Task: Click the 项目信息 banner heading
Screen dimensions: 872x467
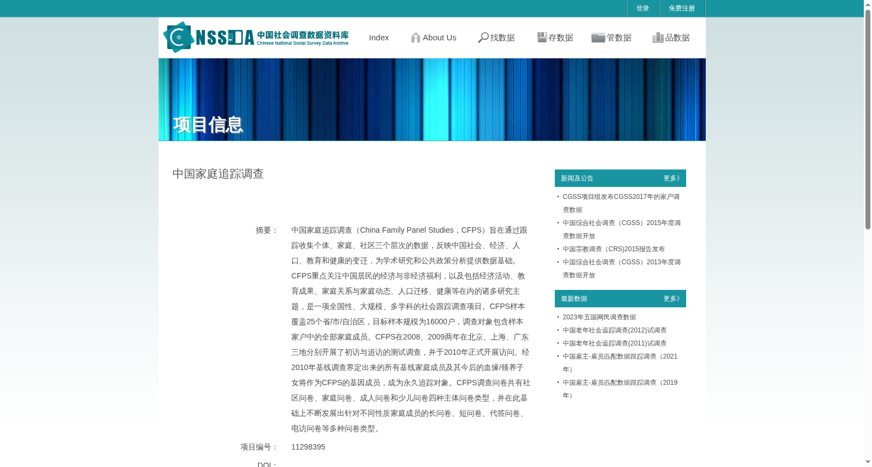Action: (208, 125)
